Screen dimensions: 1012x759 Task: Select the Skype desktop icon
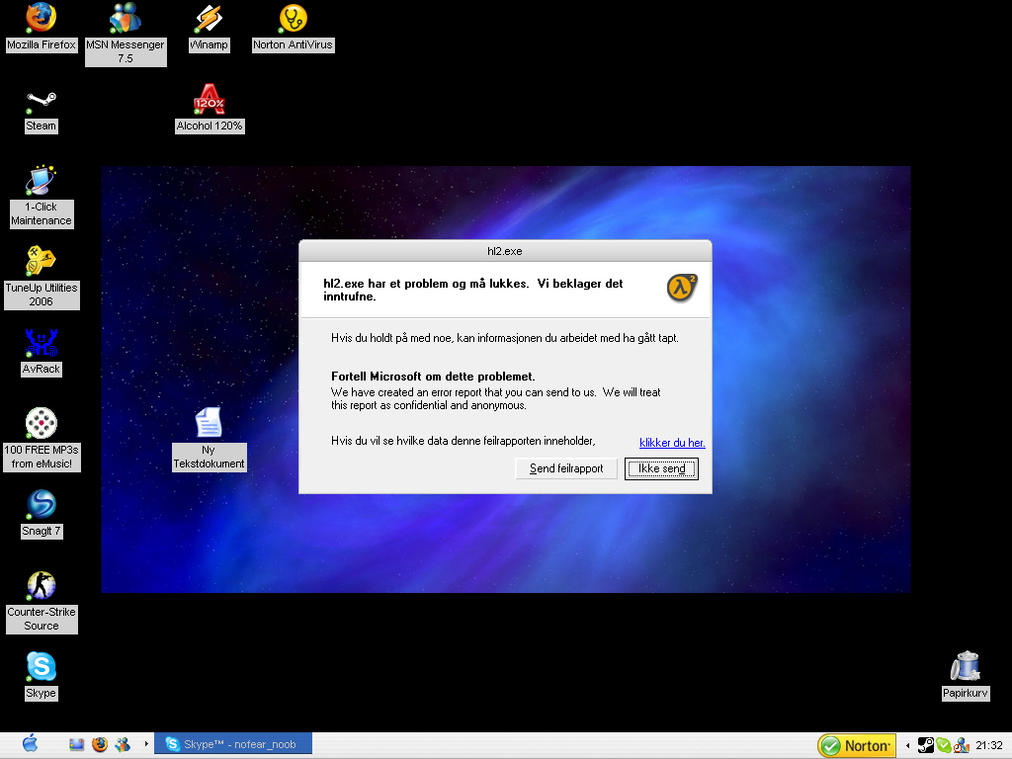pyautogui.click(x=42, y=676)
